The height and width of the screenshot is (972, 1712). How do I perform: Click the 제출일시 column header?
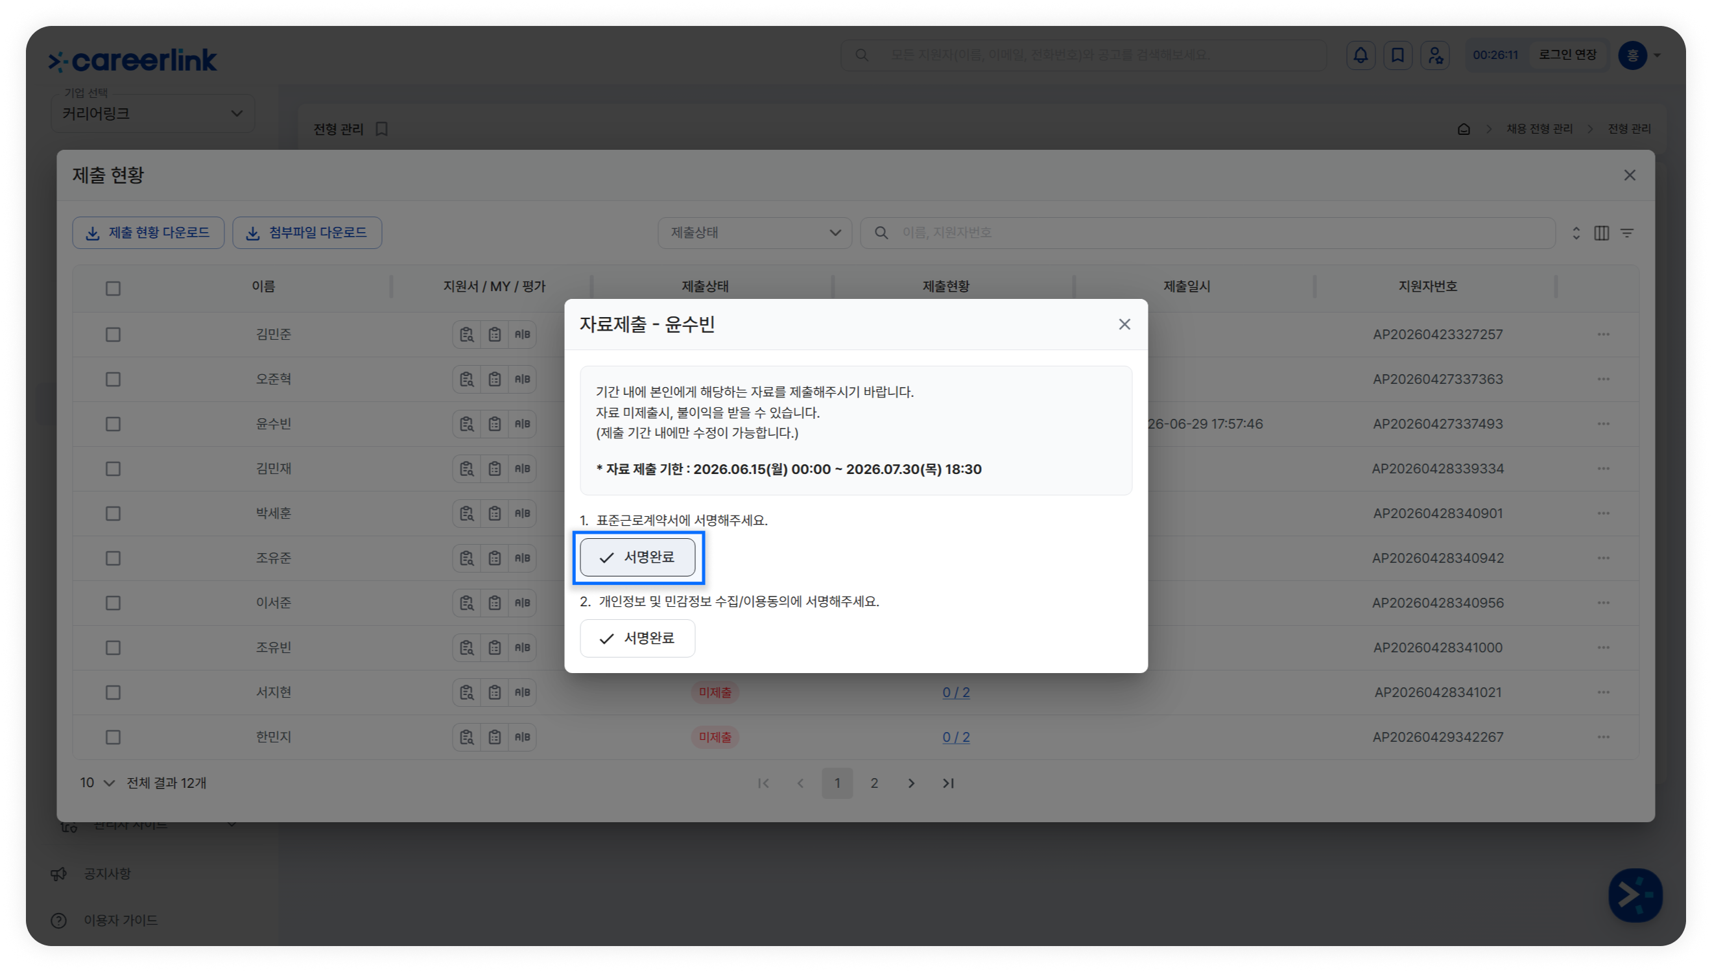point(1187,287)
